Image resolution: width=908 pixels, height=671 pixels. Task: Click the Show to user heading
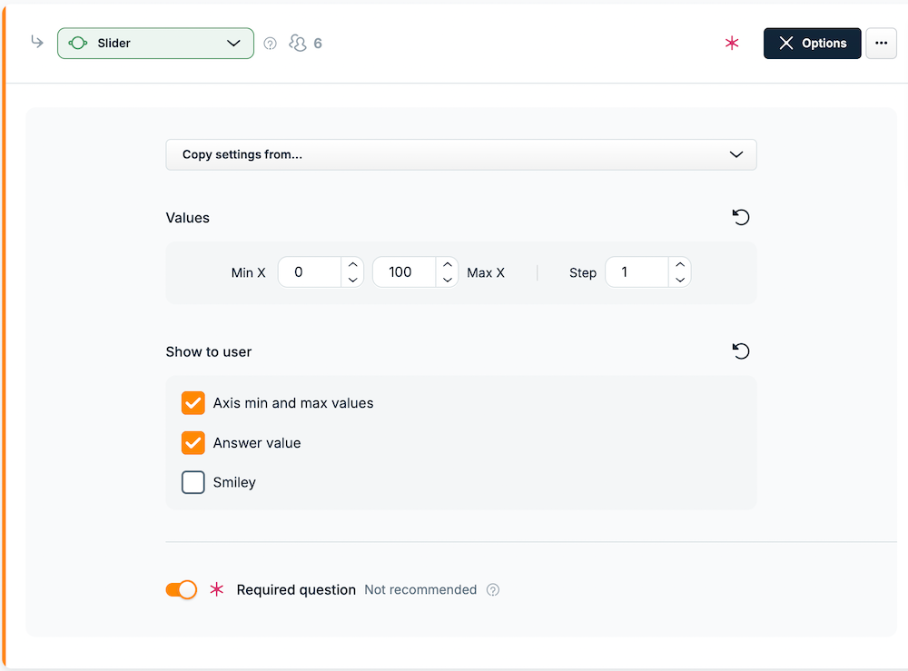pos(209,352)
